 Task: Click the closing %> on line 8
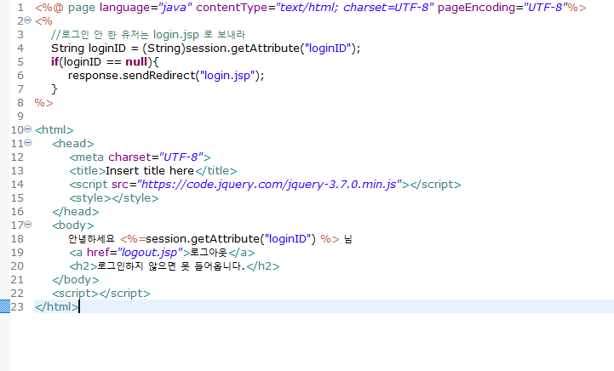click(43, 103)
